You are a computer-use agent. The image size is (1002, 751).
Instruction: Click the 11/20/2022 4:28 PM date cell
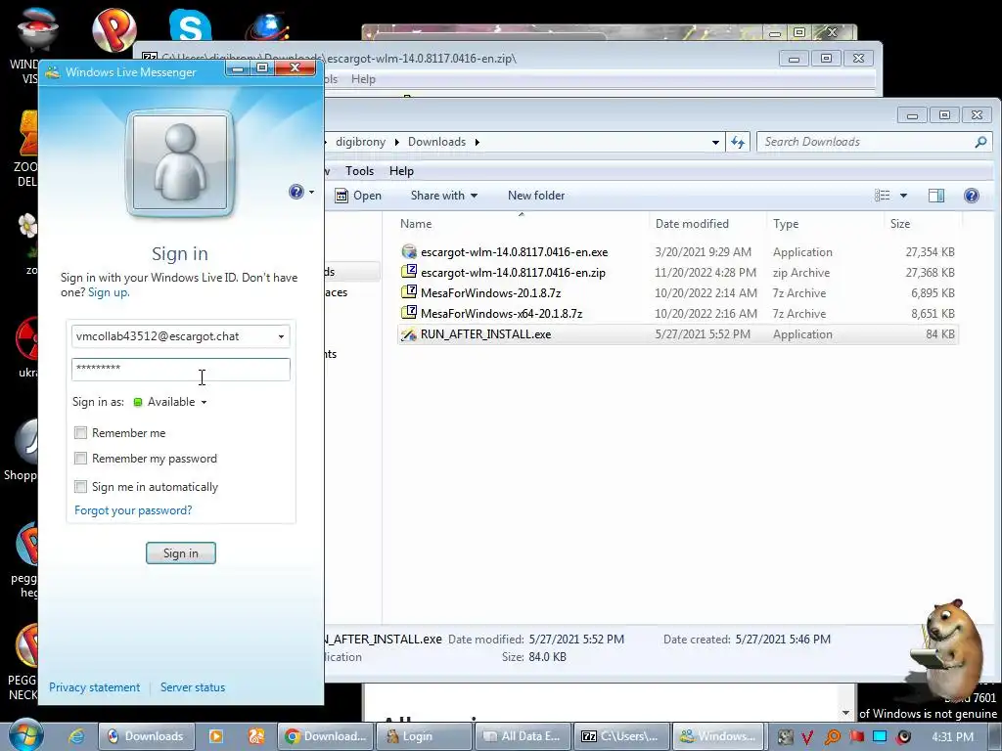[706, 273]
